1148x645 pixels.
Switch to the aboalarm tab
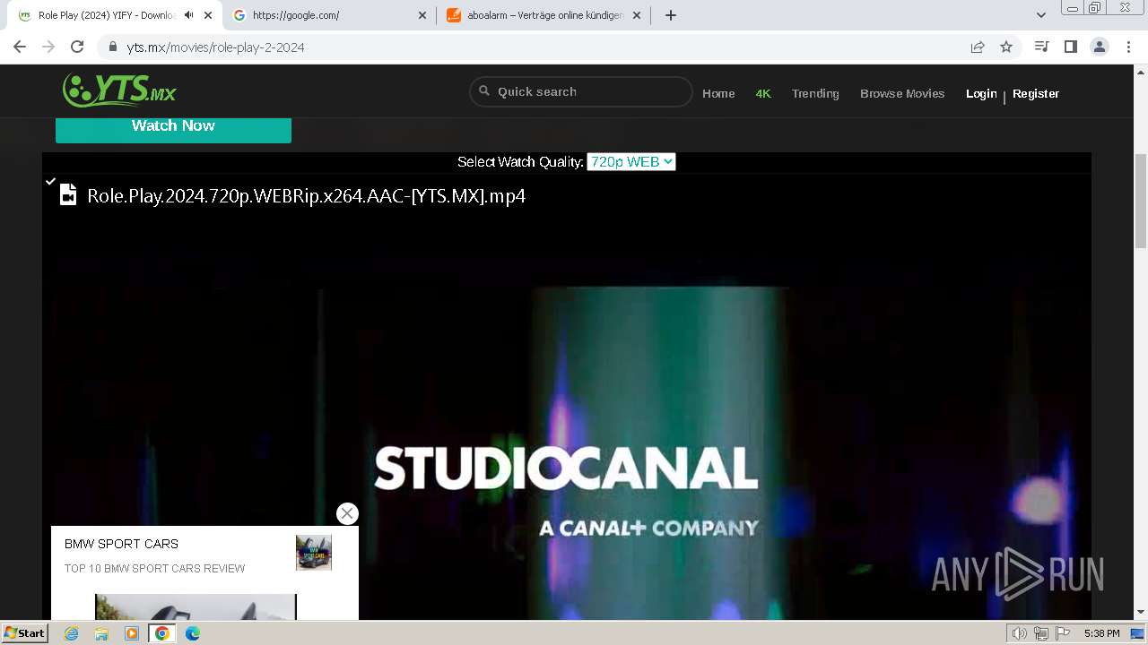point(544,15)
